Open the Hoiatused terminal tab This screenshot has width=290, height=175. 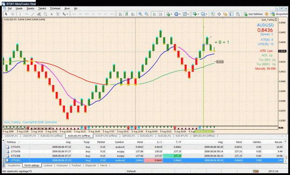[62, 165]
